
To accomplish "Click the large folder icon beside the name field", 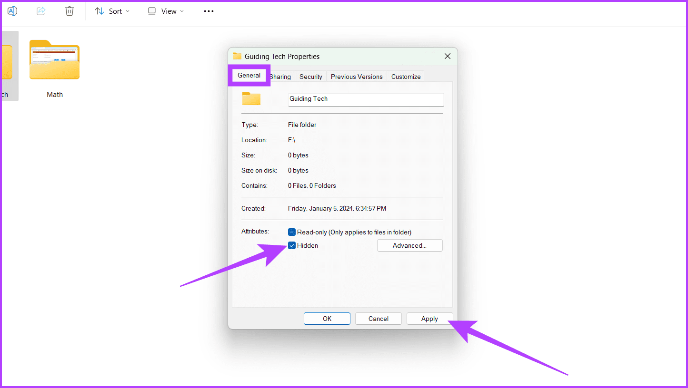I will point(251,98).
